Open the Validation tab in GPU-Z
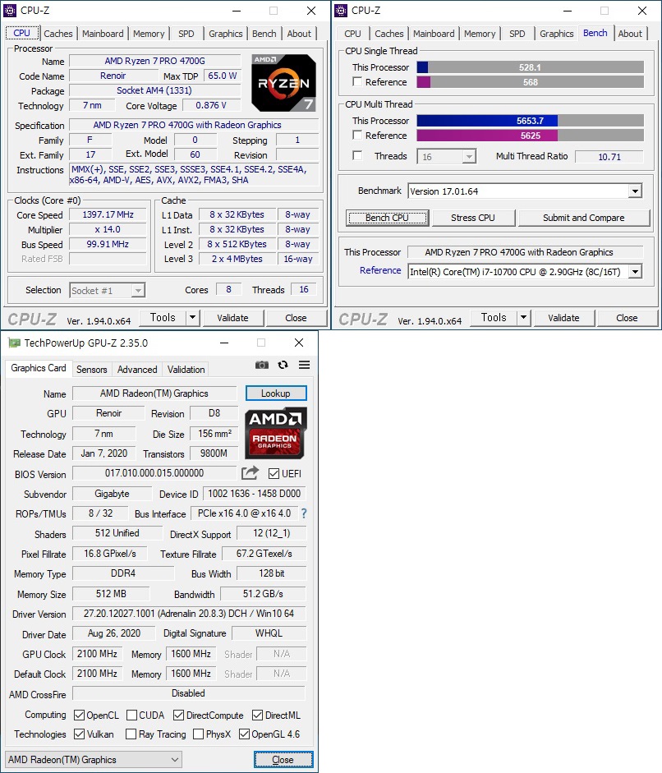Viewport: 662px width, 773px height. tap(186, 369)
